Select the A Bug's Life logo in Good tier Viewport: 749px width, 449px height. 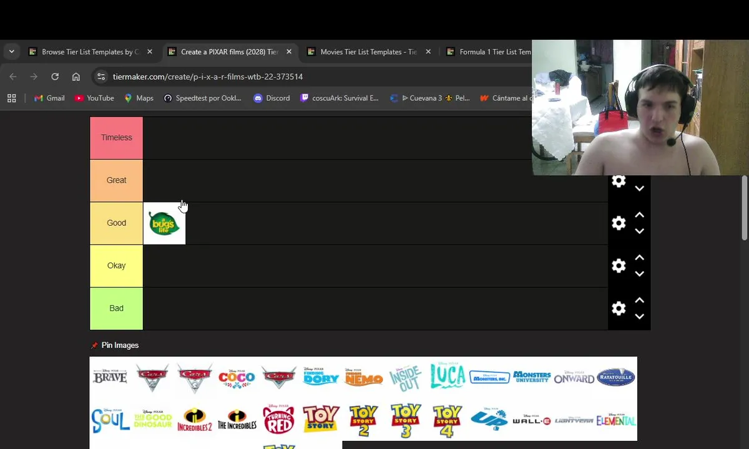(164, 223)
